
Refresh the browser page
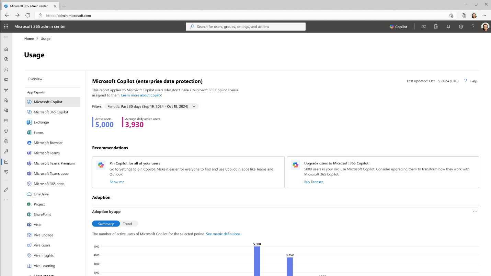click(x=28, y=15)
